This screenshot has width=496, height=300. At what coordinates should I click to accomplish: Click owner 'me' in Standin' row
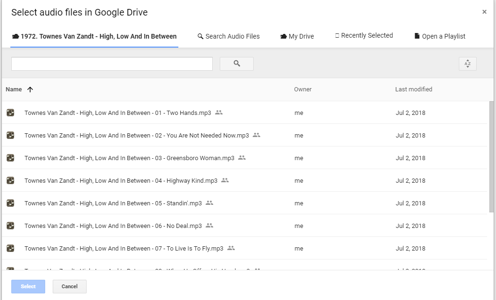point(299,203)
